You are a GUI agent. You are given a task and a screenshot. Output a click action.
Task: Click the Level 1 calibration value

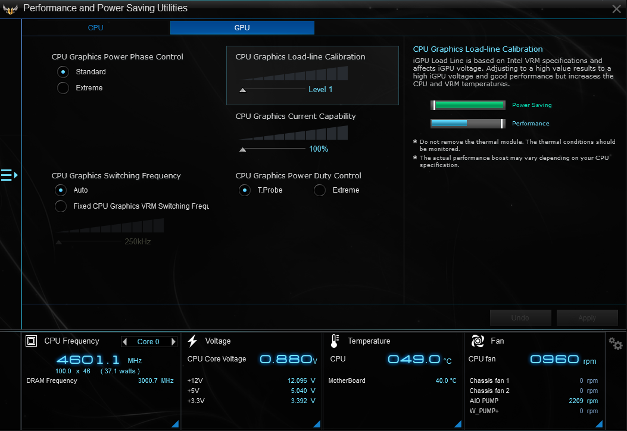(320, 89)
